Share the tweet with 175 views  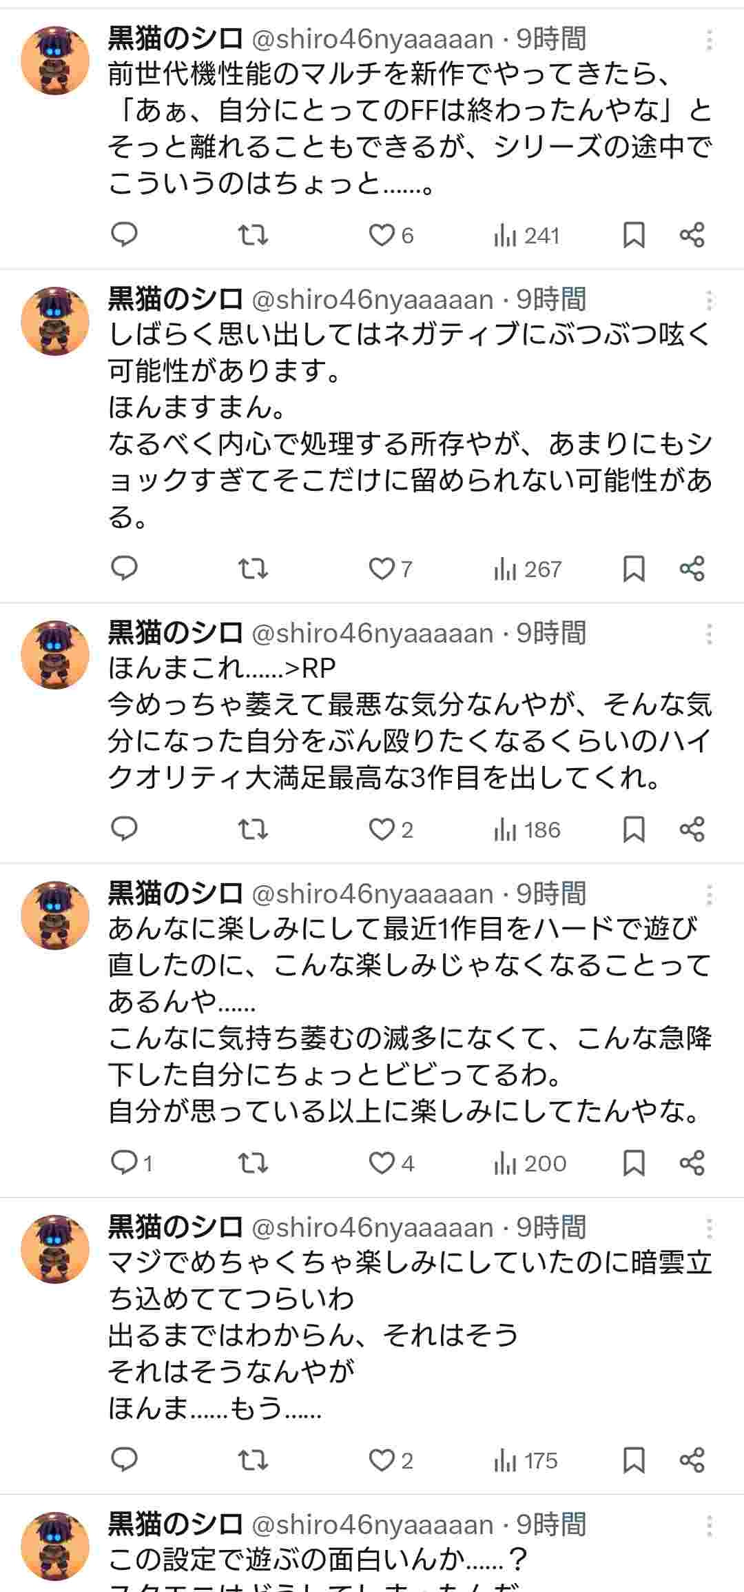[x=692, y=1460]
